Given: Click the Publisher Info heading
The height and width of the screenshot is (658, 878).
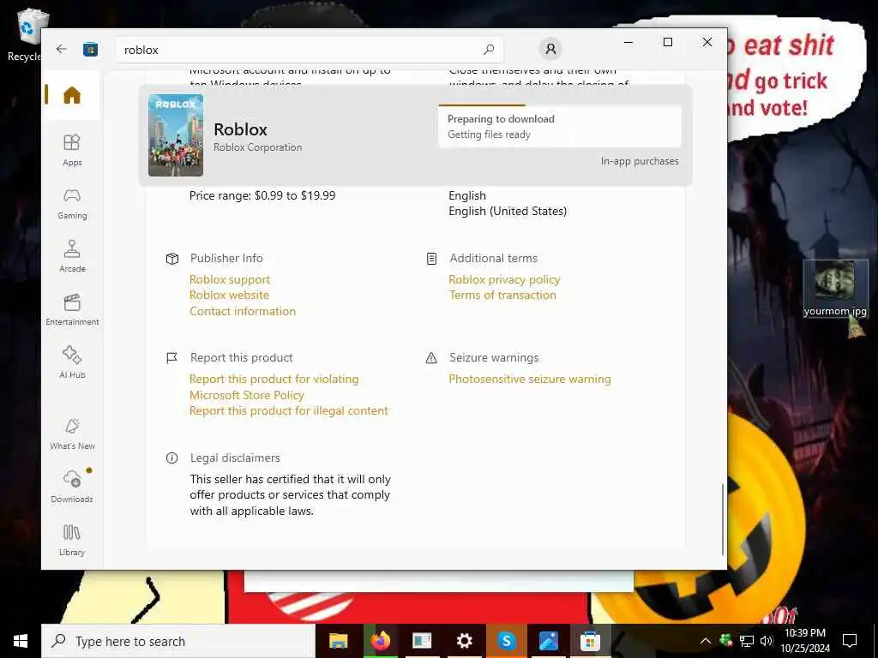Looking at the screenshot, I should 226,258.
